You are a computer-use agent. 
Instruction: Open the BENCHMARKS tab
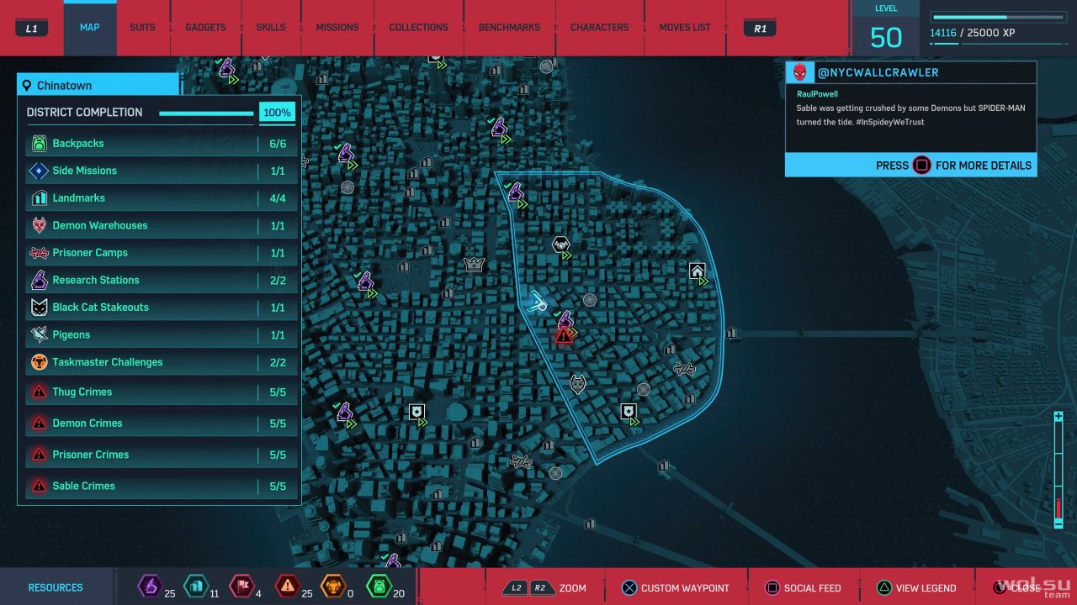(509, 28)
